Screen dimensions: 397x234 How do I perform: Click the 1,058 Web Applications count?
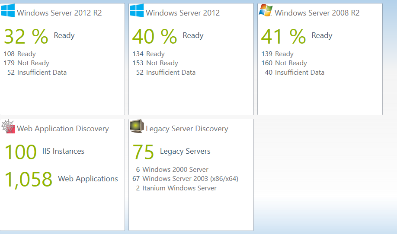pyautogui.click(x=29, y=179)
